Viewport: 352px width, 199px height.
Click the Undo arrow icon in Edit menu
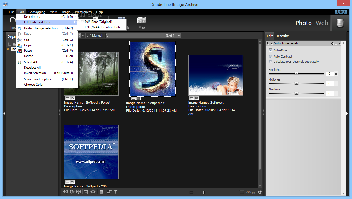coord(19,28)
